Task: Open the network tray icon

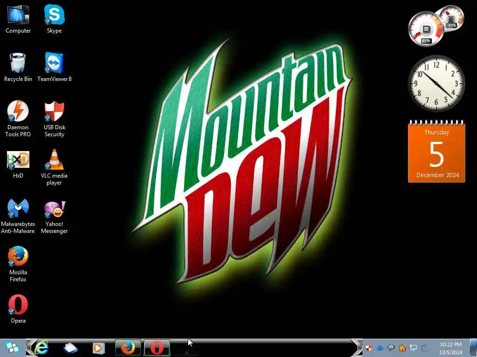Action: (x=414, y=348)
